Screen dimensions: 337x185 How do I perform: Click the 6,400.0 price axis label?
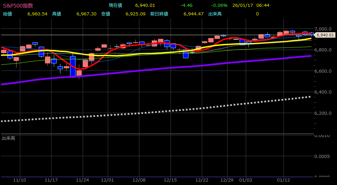click(x=323, y=92)
